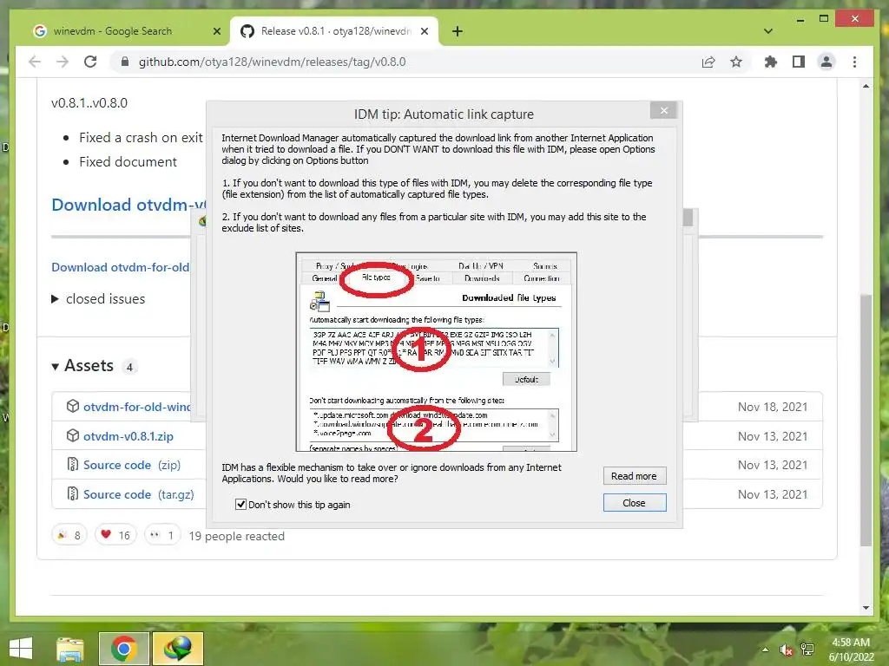The height and width of the screenshot is (666, 889).
Task: Click the address bar URL
Action: (272, 62)
